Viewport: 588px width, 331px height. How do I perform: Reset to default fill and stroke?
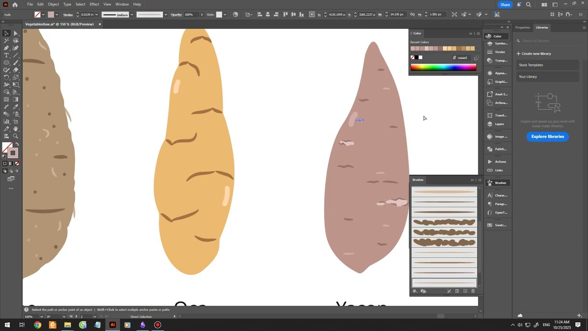tap(4, 156)
